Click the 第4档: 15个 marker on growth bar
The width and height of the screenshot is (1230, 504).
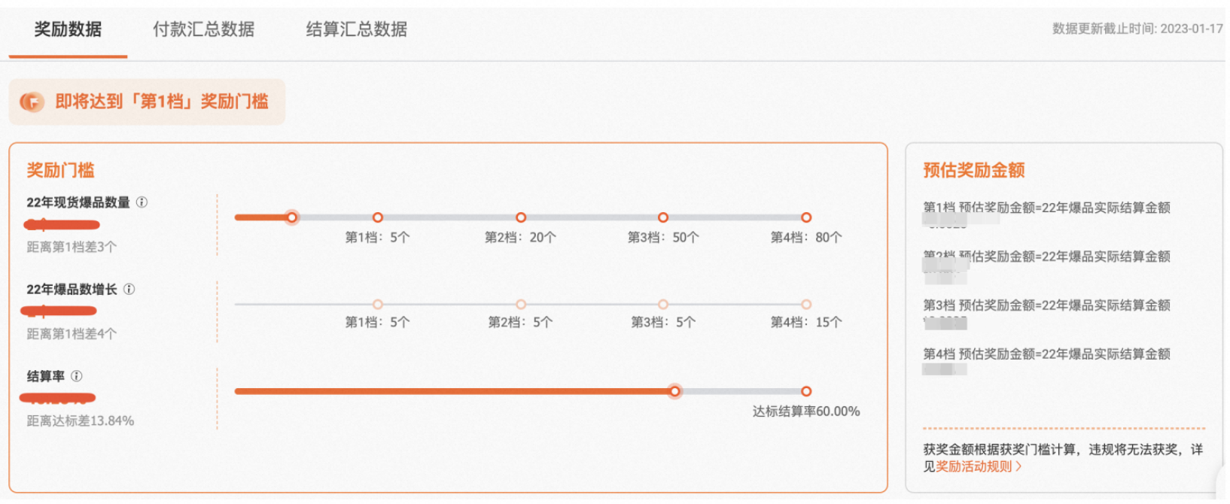coord(806,305)
